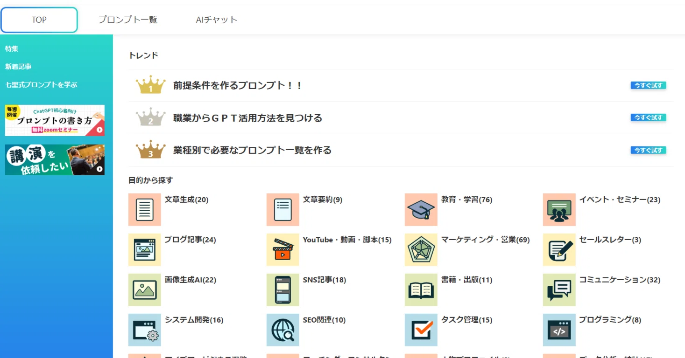
Task: Open the システム開発(16) category link
Action: coord(194,320)
